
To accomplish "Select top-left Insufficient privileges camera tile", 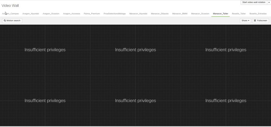I will click(45, 50).
